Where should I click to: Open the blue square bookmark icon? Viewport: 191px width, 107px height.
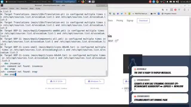click(159, 14)
